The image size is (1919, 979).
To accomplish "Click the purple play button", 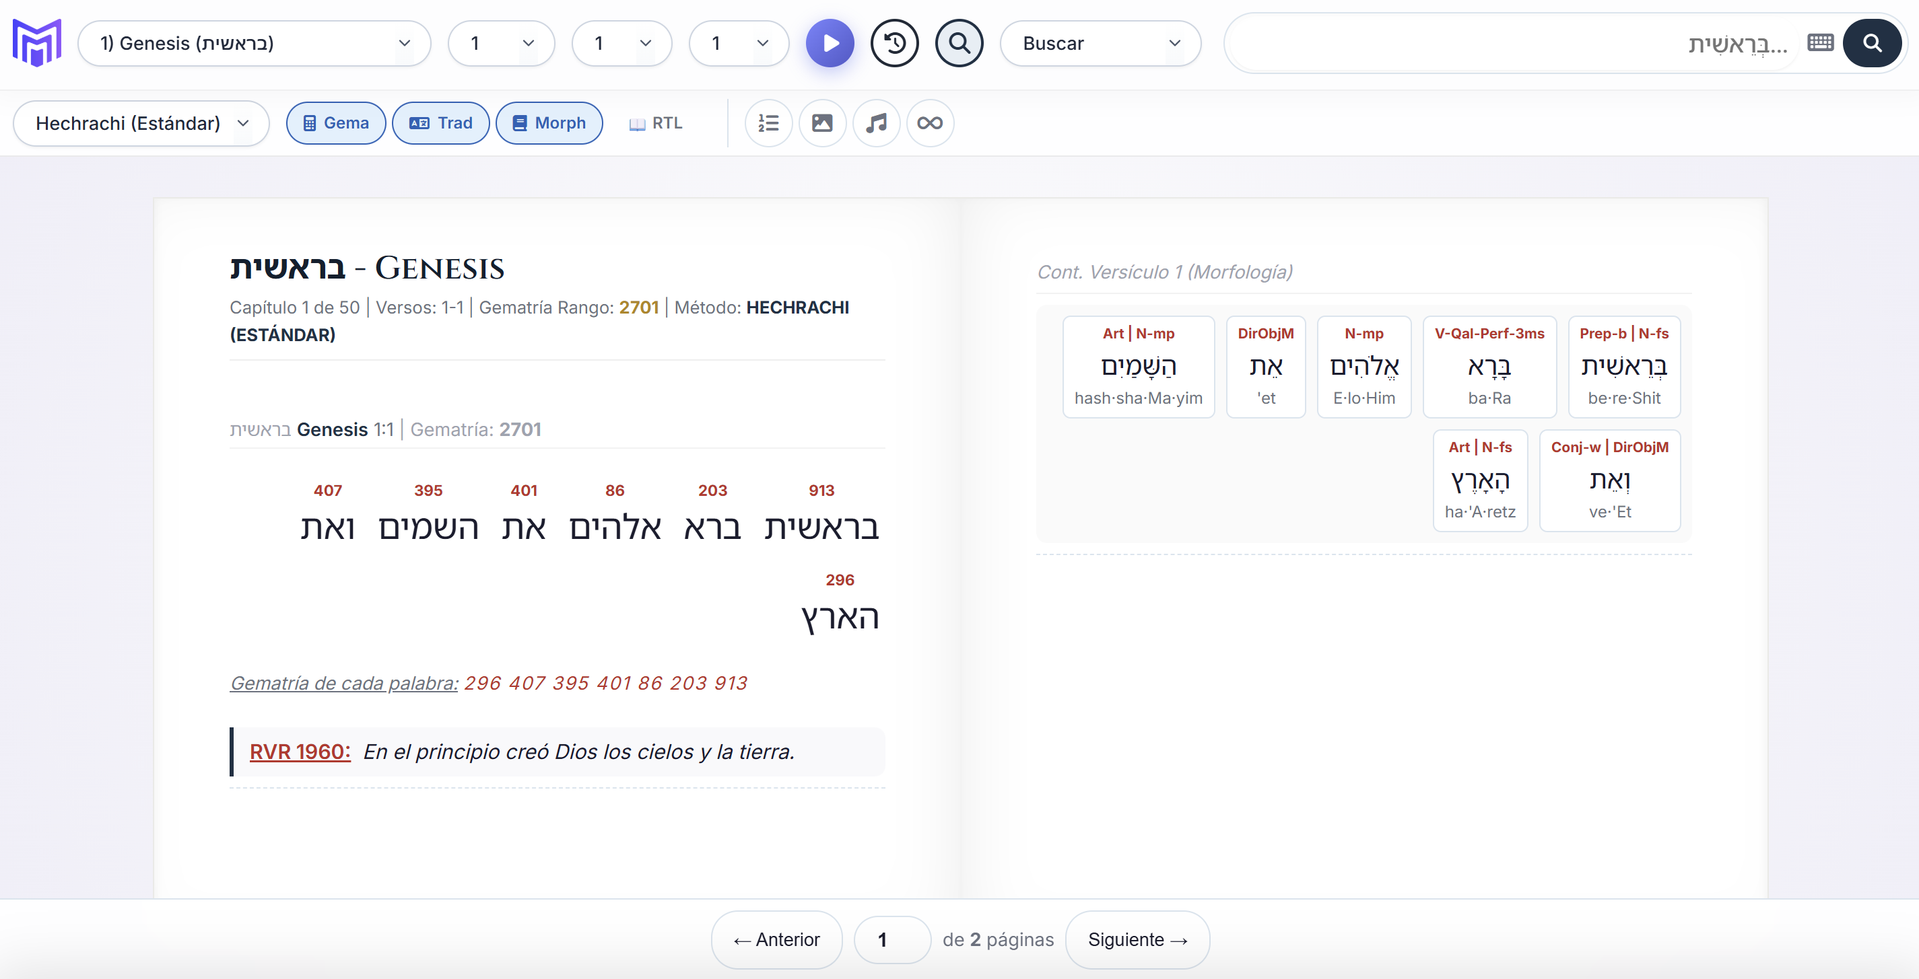I will click(830, 43).
